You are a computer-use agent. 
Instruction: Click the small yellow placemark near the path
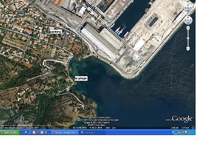click(59, 91)
